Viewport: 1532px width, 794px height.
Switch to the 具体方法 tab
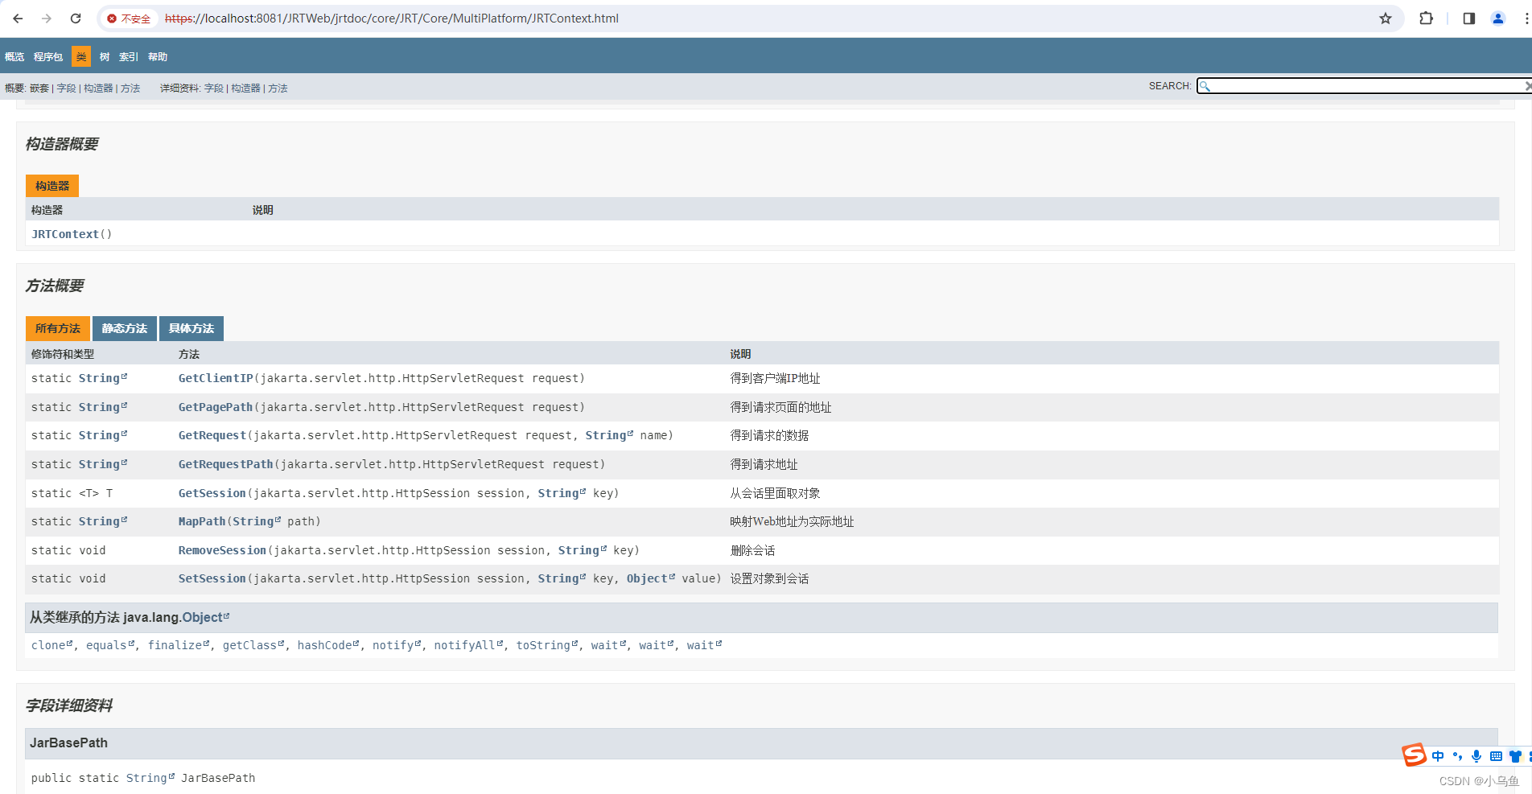tap(191, 328)
